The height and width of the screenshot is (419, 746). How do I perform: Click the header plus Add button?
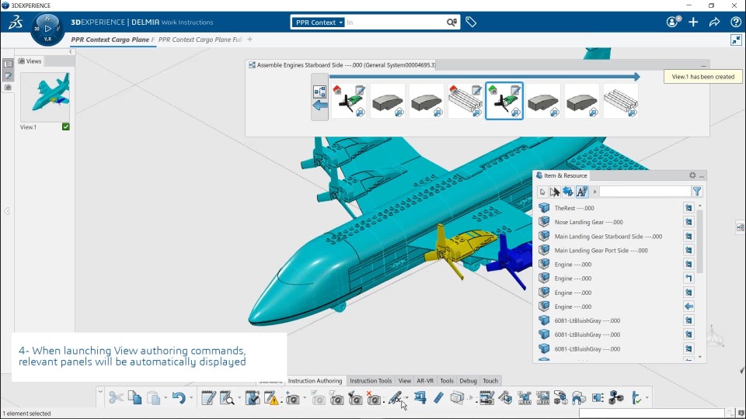pos(692,22)
